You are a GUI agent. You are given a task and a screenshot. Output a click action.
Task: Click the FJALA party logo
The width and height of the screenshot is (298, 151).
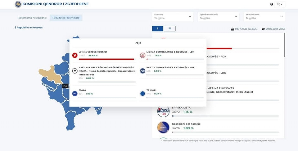[x=75, y=93]
